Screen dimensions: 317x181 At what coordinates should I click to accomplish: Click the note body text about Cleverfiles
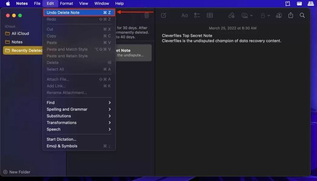222,41
